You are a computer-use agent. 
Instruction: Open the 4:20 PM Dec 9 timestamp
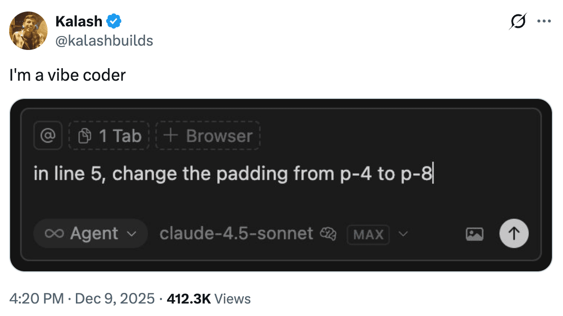coord(82,299)
